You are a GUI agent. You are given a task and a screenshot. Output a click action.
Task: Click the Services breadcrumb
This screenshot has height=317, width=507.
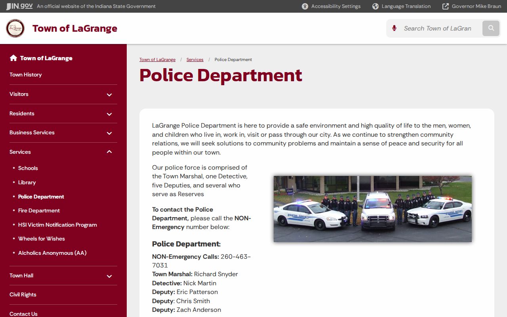click(x=195, y=59)
